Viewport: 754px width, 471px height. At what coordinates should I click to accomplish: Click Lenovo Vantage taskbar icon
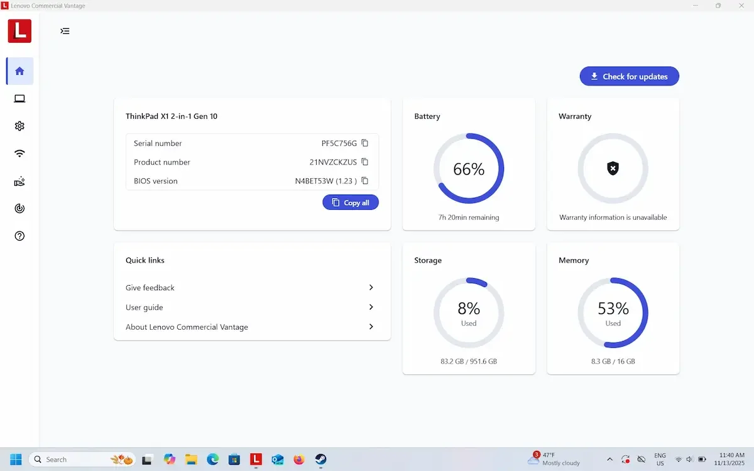coord(256,459)
